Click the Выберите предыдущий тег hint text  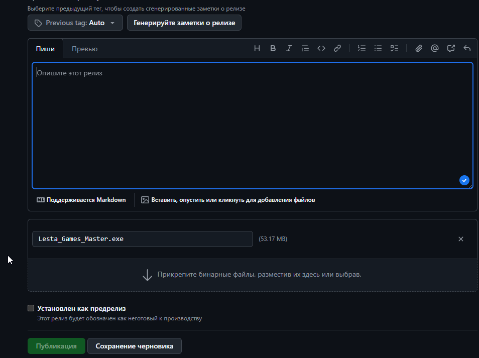pos(136,9)
